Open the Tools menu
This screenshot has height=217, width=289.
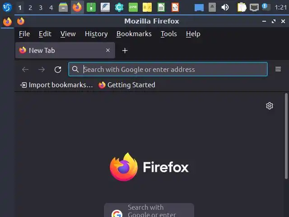168,34
